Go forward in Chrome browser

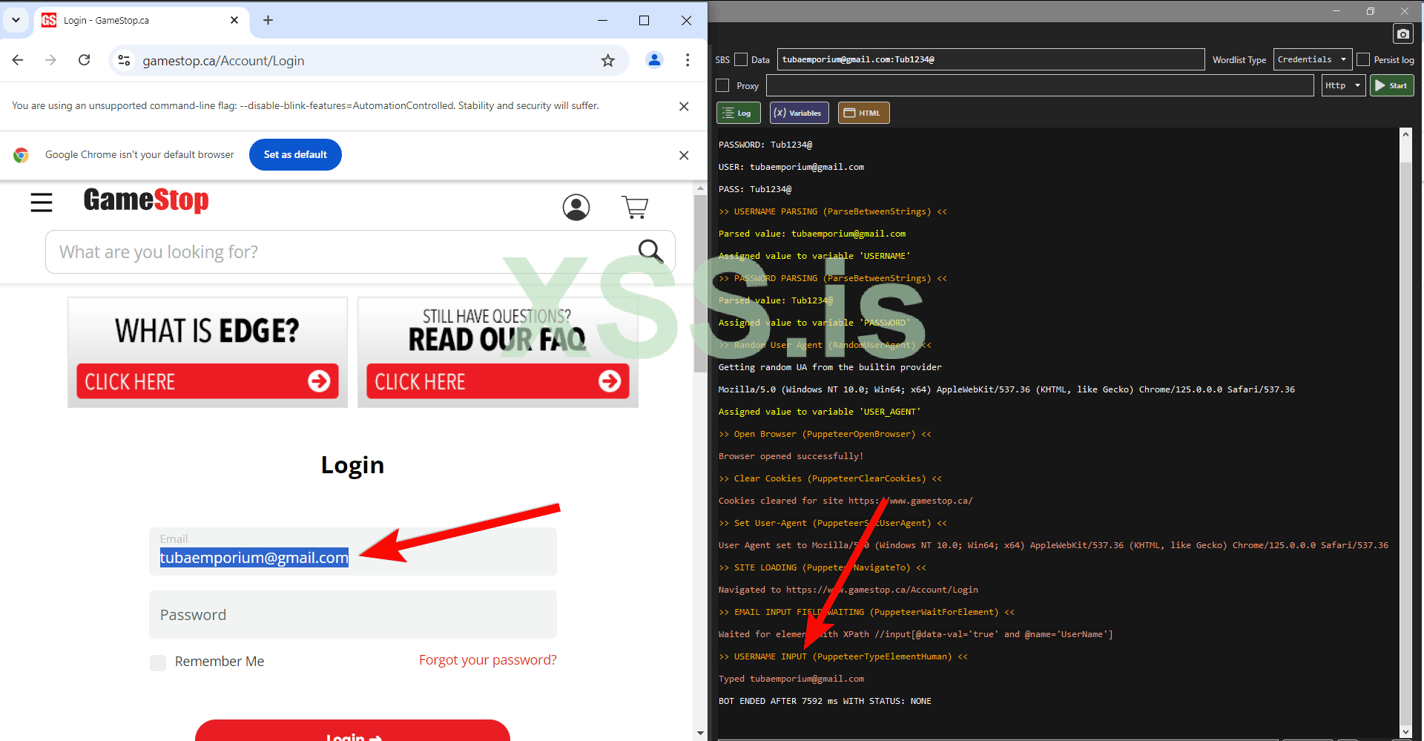coord(50,60)
